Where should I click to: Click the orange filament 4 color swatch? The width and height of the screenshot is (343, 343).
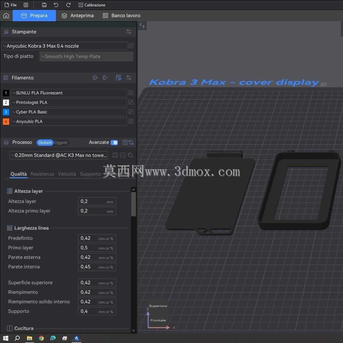tap(6, 121)
